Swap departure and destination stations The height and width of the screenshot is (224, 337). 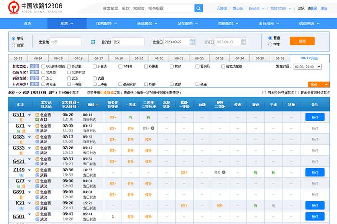(x=93, y=42)
